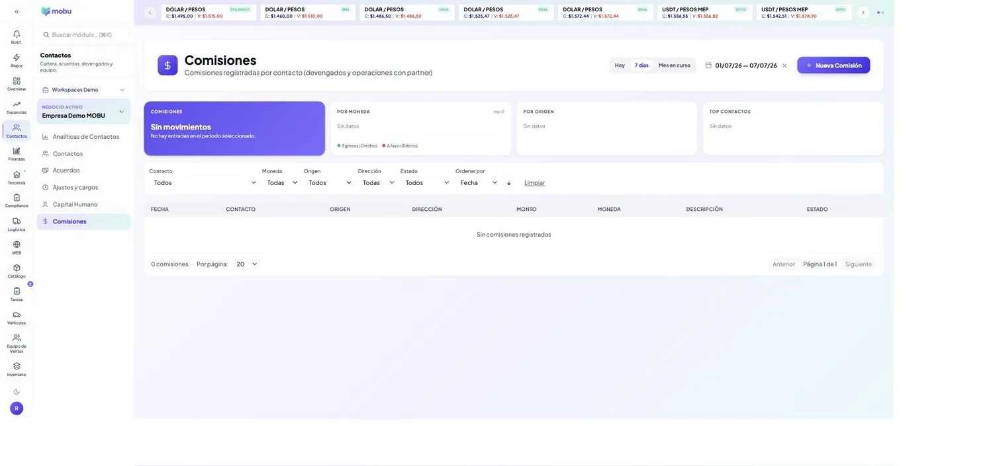
Task: Open Ajustes y cargos menu item
Action: (83, 187)
